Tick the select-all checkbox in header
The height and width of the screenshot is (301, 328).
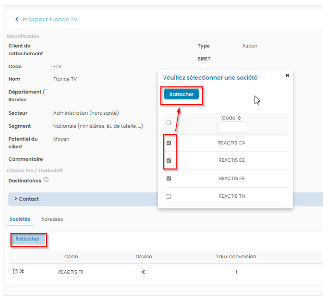pyautogui.click(x=169, y=123)
